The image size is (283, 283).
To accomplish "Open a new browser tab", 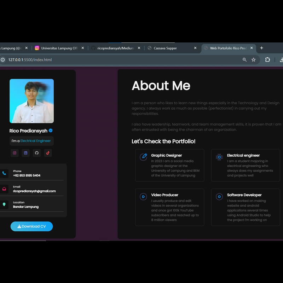I will point(262,48).
